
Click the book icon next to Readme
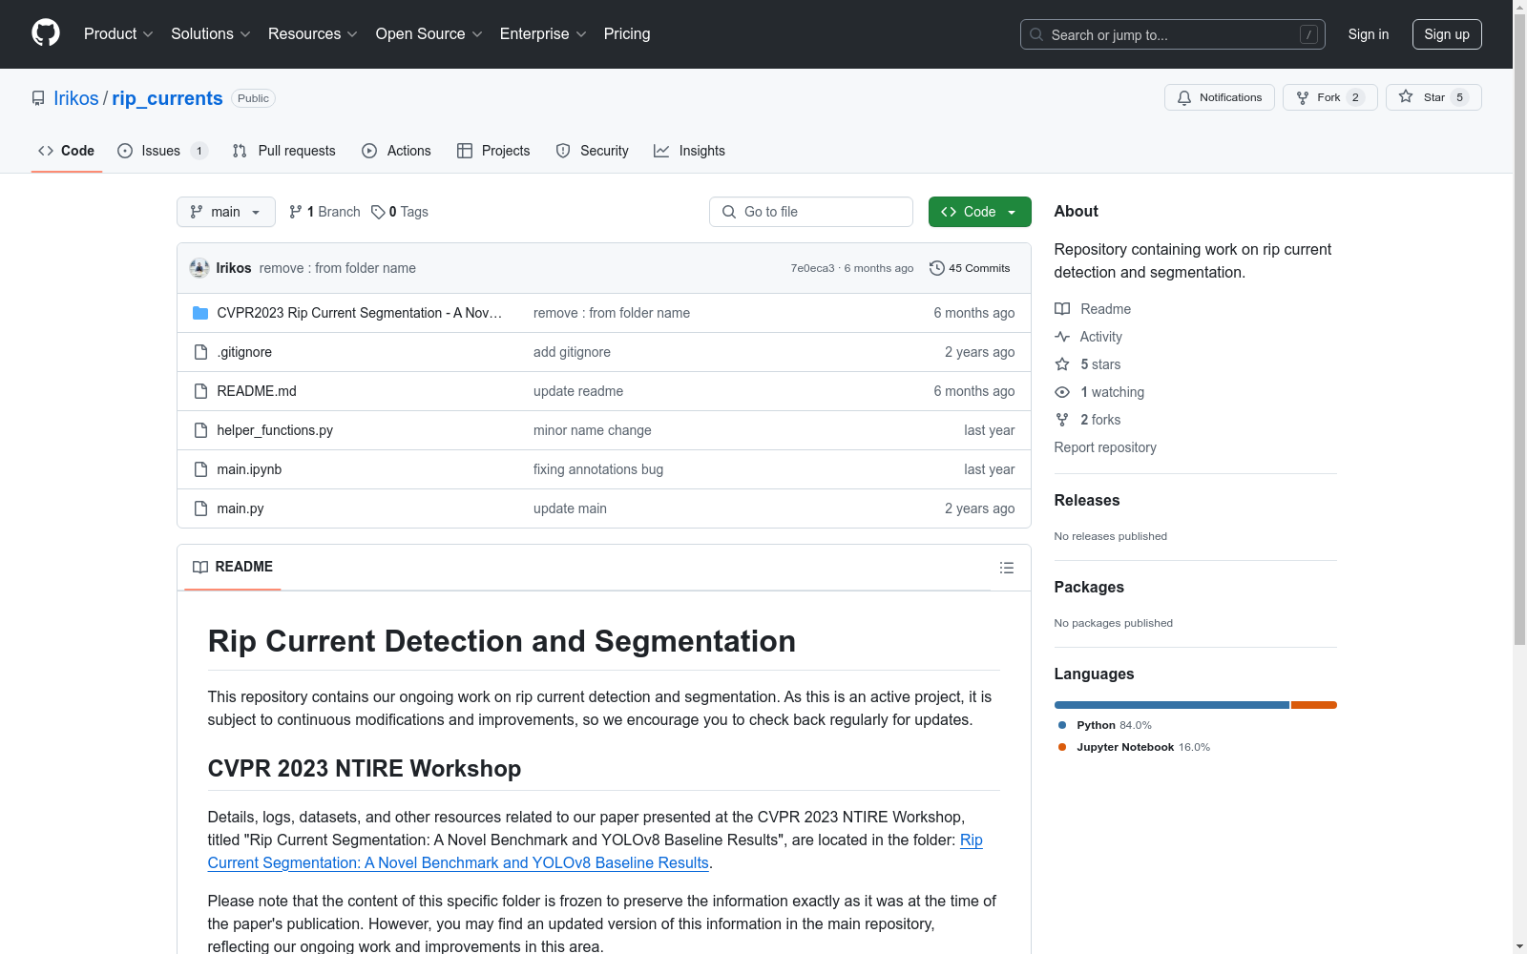click(x=1062, y=309)
